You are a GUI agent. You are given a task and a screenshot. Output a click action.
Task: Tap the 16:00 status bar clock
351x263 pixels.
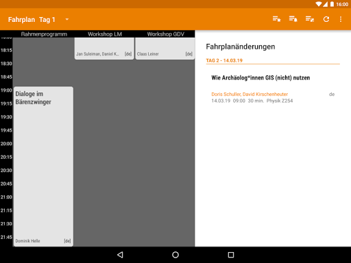(342, 4)
